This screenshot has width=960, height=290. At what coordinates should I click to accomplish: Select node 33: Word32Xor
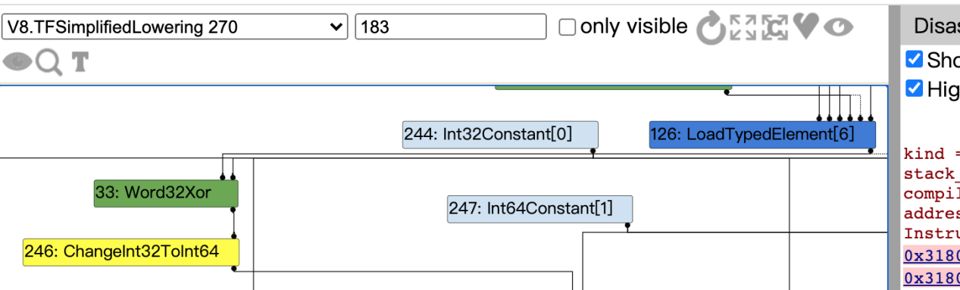click(x=166, y=193)
